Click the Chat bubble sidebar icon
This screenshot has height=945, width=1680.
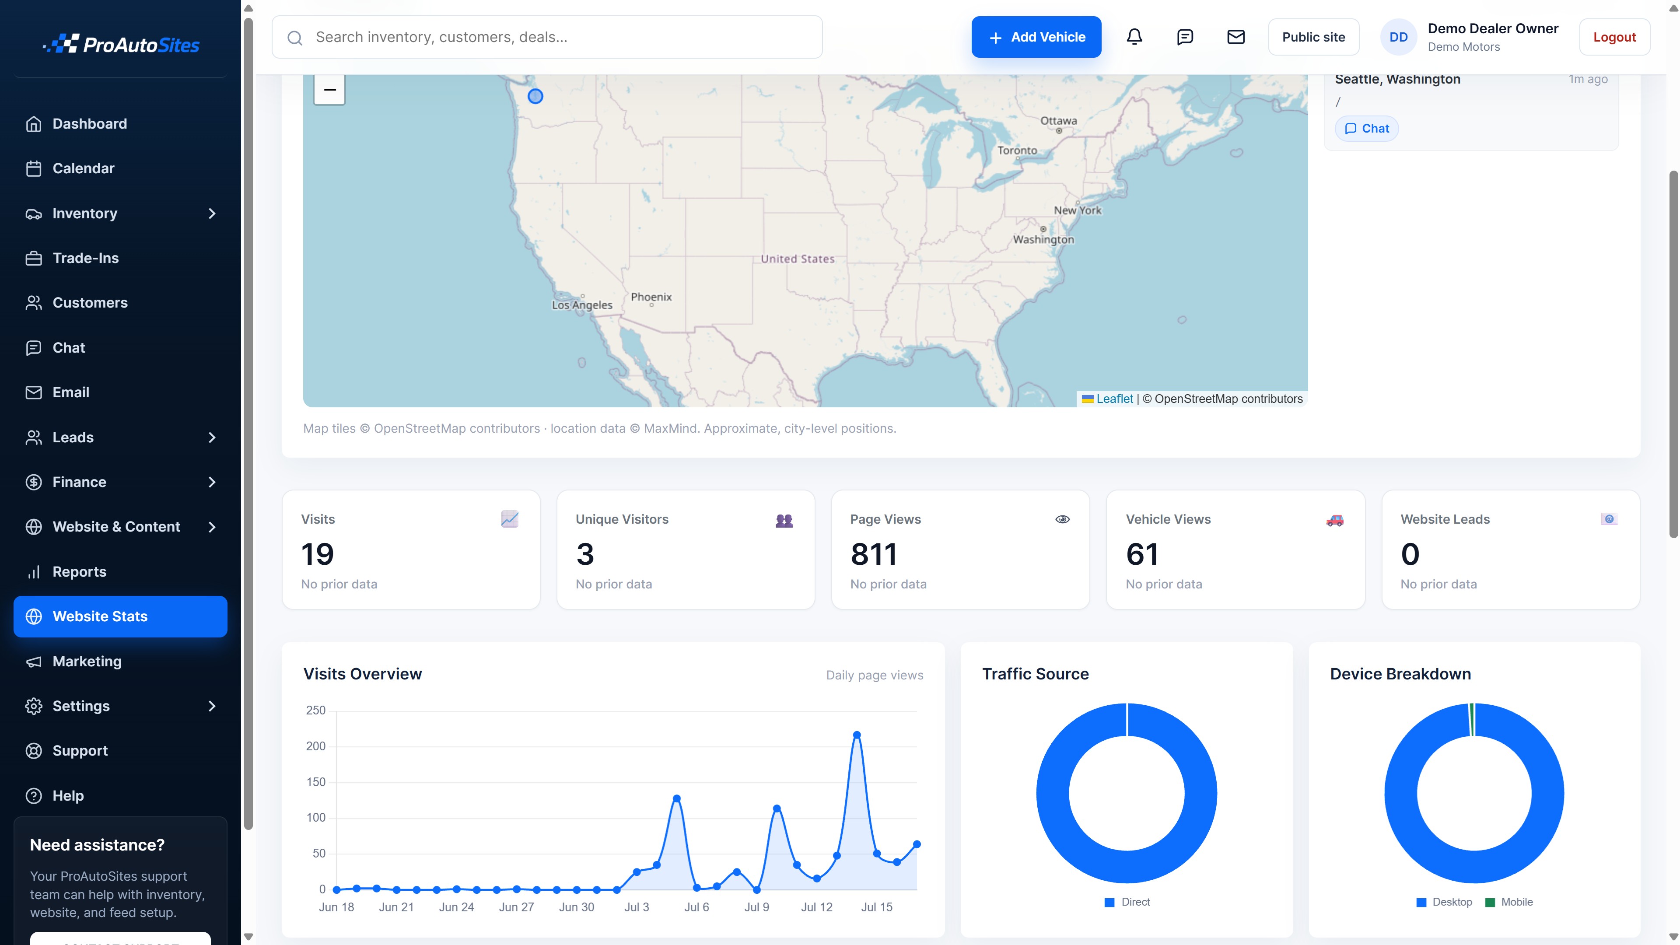33,348
